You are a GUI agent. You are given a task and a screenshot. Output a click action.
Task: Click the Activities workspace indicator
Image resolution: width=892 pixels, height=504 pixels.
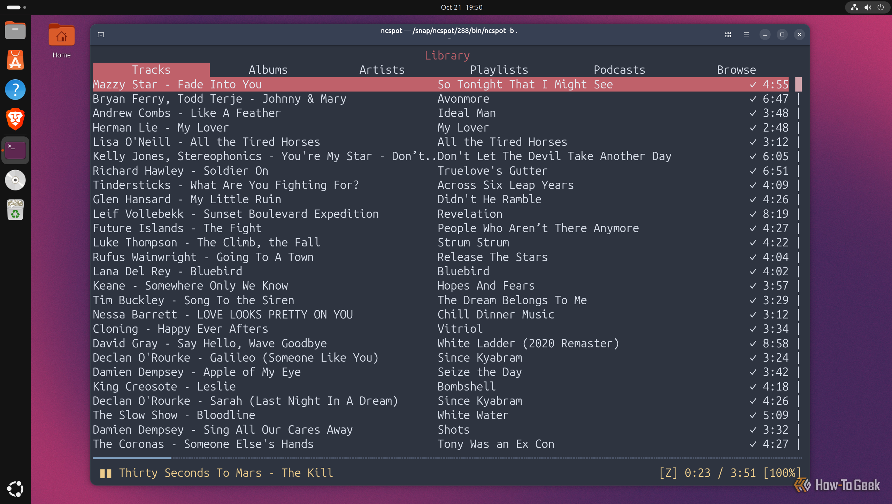pos(16,7)
